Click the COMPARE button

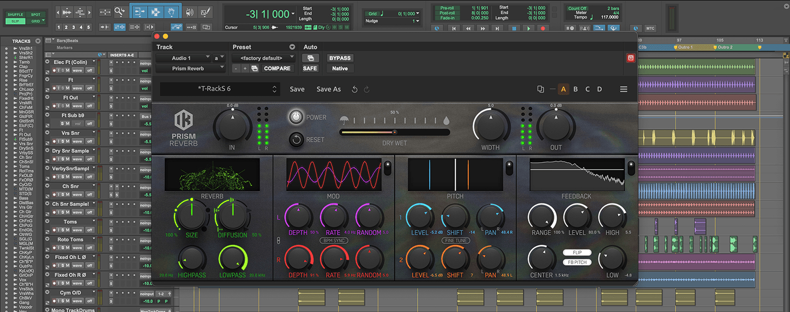(x=277, y=69)
